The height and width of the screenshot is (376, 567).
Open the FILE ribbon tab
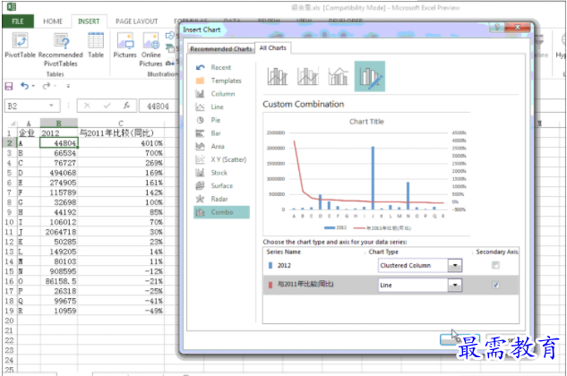(18, 21)
